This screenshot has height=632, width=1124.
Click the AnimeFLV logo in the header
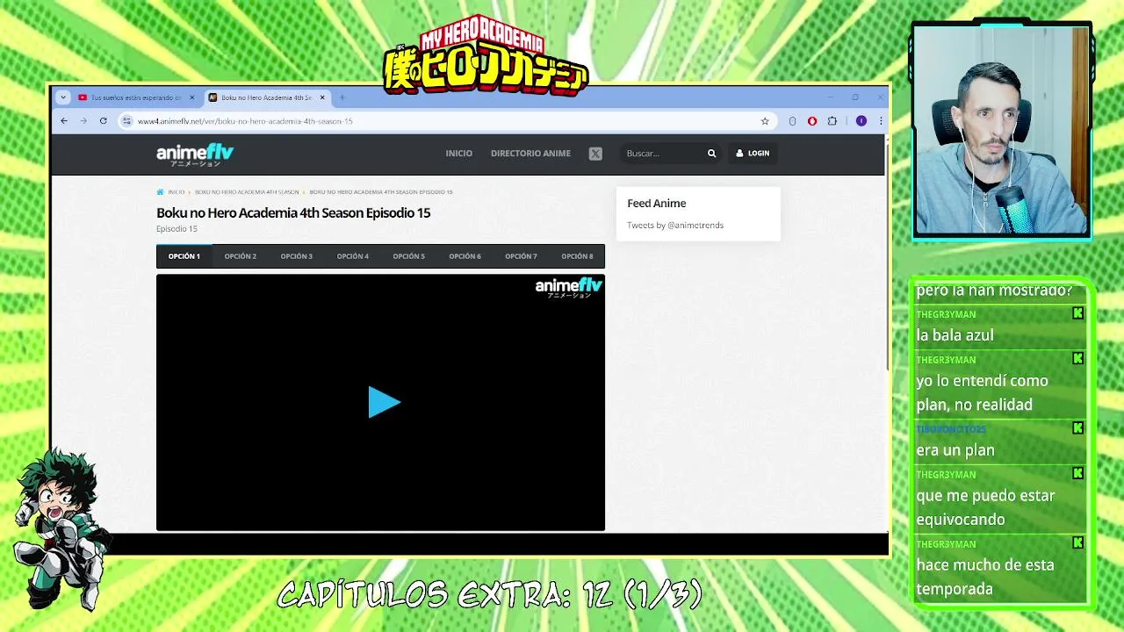click(195, 154)
